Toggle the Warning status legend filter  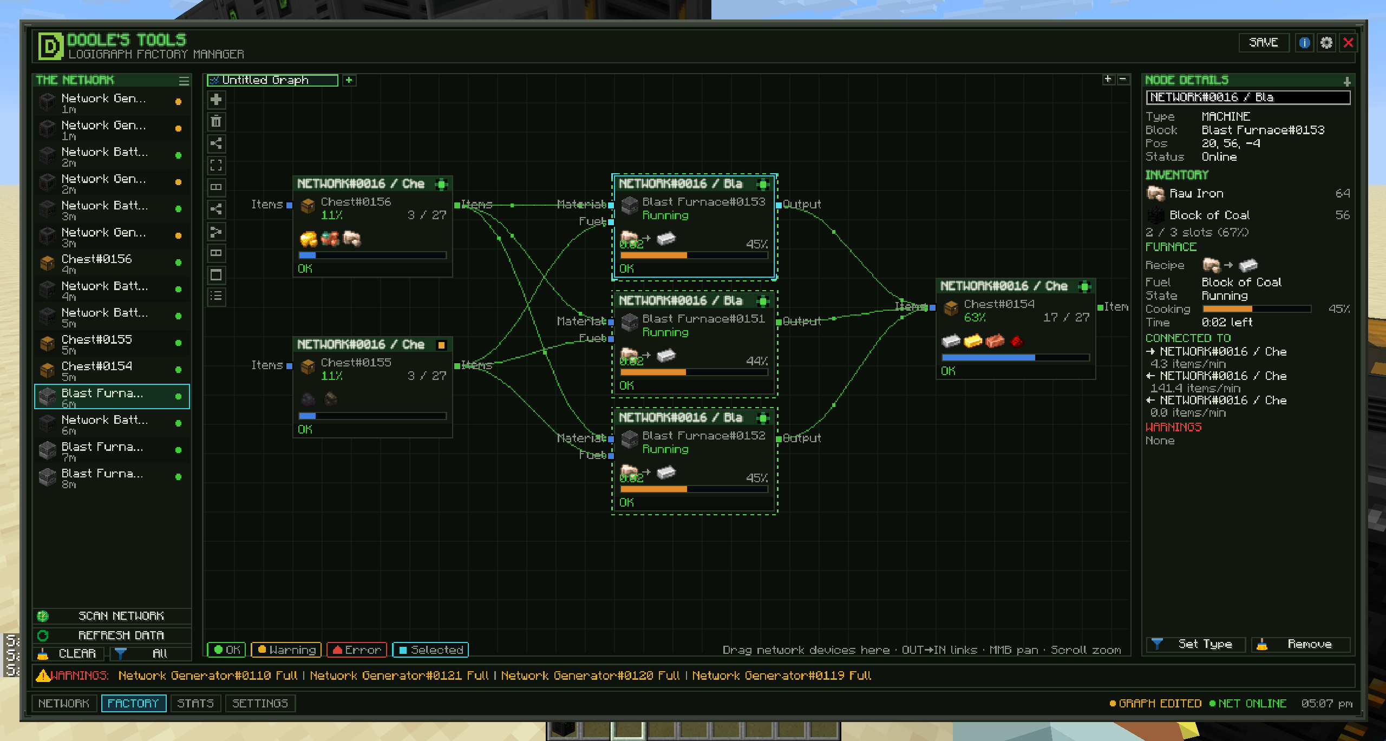[x=286, y=650]
